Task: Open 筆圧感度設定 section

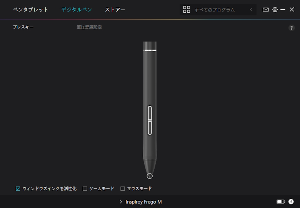Action: tap(89, 27)
